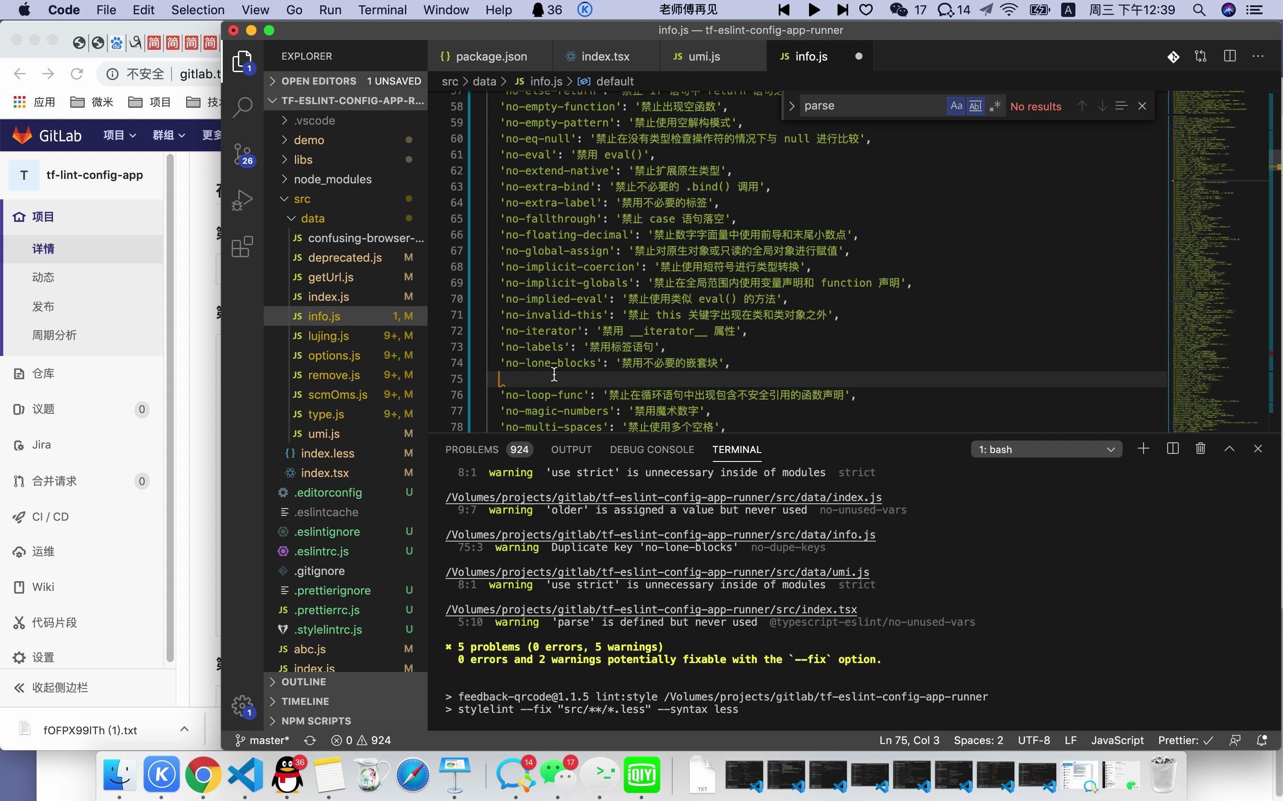Screen dimensions: 1283x801
Task: Expand the demo folder
Action: pyautogui.click(x=346, y=140)
